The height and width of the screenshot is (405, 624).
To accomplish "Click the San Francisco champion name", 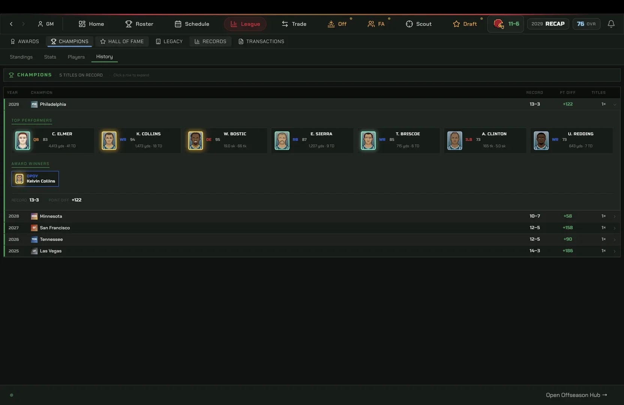I will pos(55,228).
